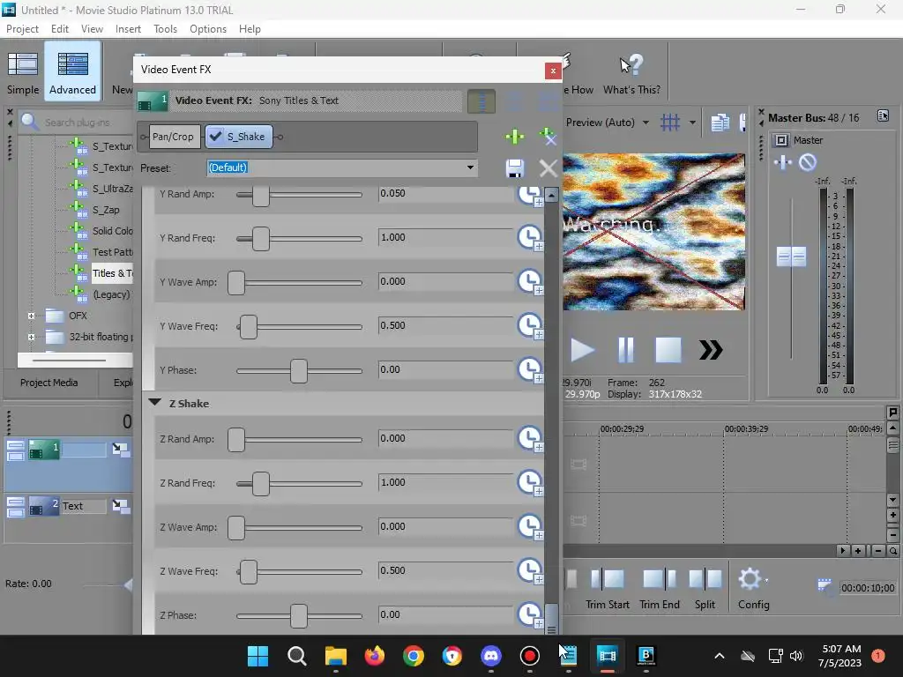Viewport: 903px width, 677px height.
Task: Open Config dropdown arrow
Action: pyautogui.click(x=766, y=581)
